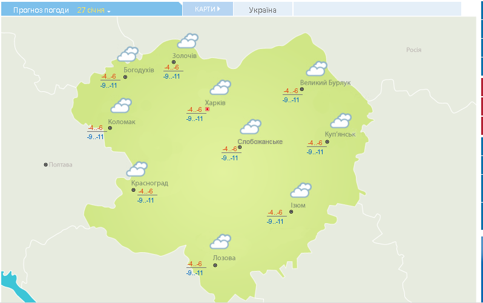Click the Прогноз погоди header label
Viewport: 483px width, 303px height.
click(x=41, y=10)
